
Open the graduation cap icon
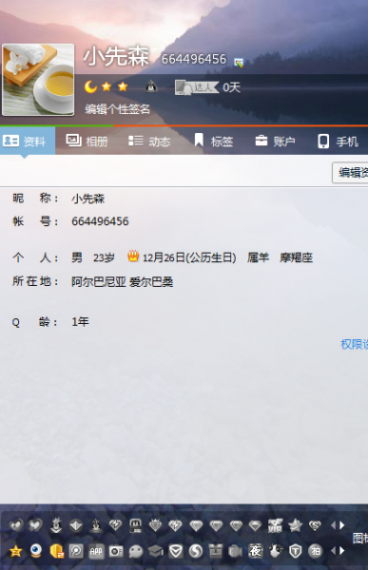155,551
